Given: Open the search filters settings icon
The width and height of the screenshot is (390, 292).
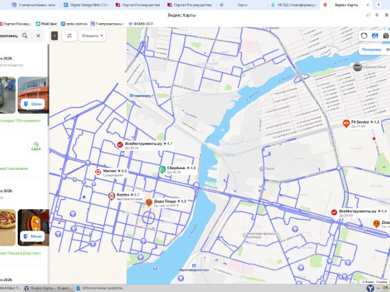Looking at the screenshot, I should (69, 36).
